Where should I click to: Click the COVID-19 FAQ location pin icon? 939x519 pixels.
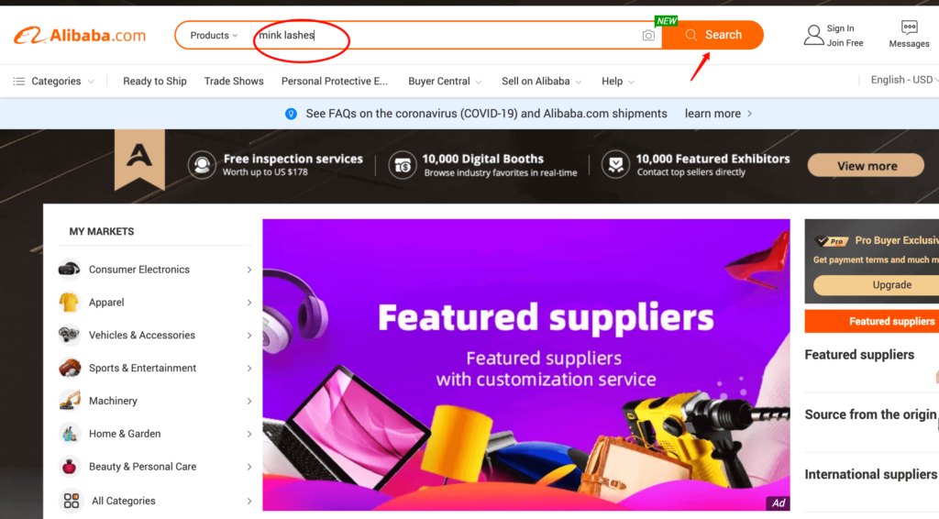tap(291, 114)
